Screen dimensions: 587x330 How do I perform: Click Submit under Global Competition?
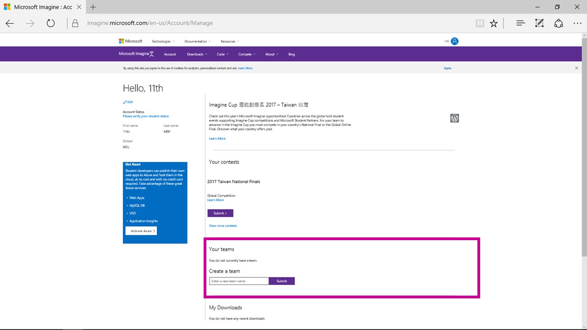pos(220,213)
